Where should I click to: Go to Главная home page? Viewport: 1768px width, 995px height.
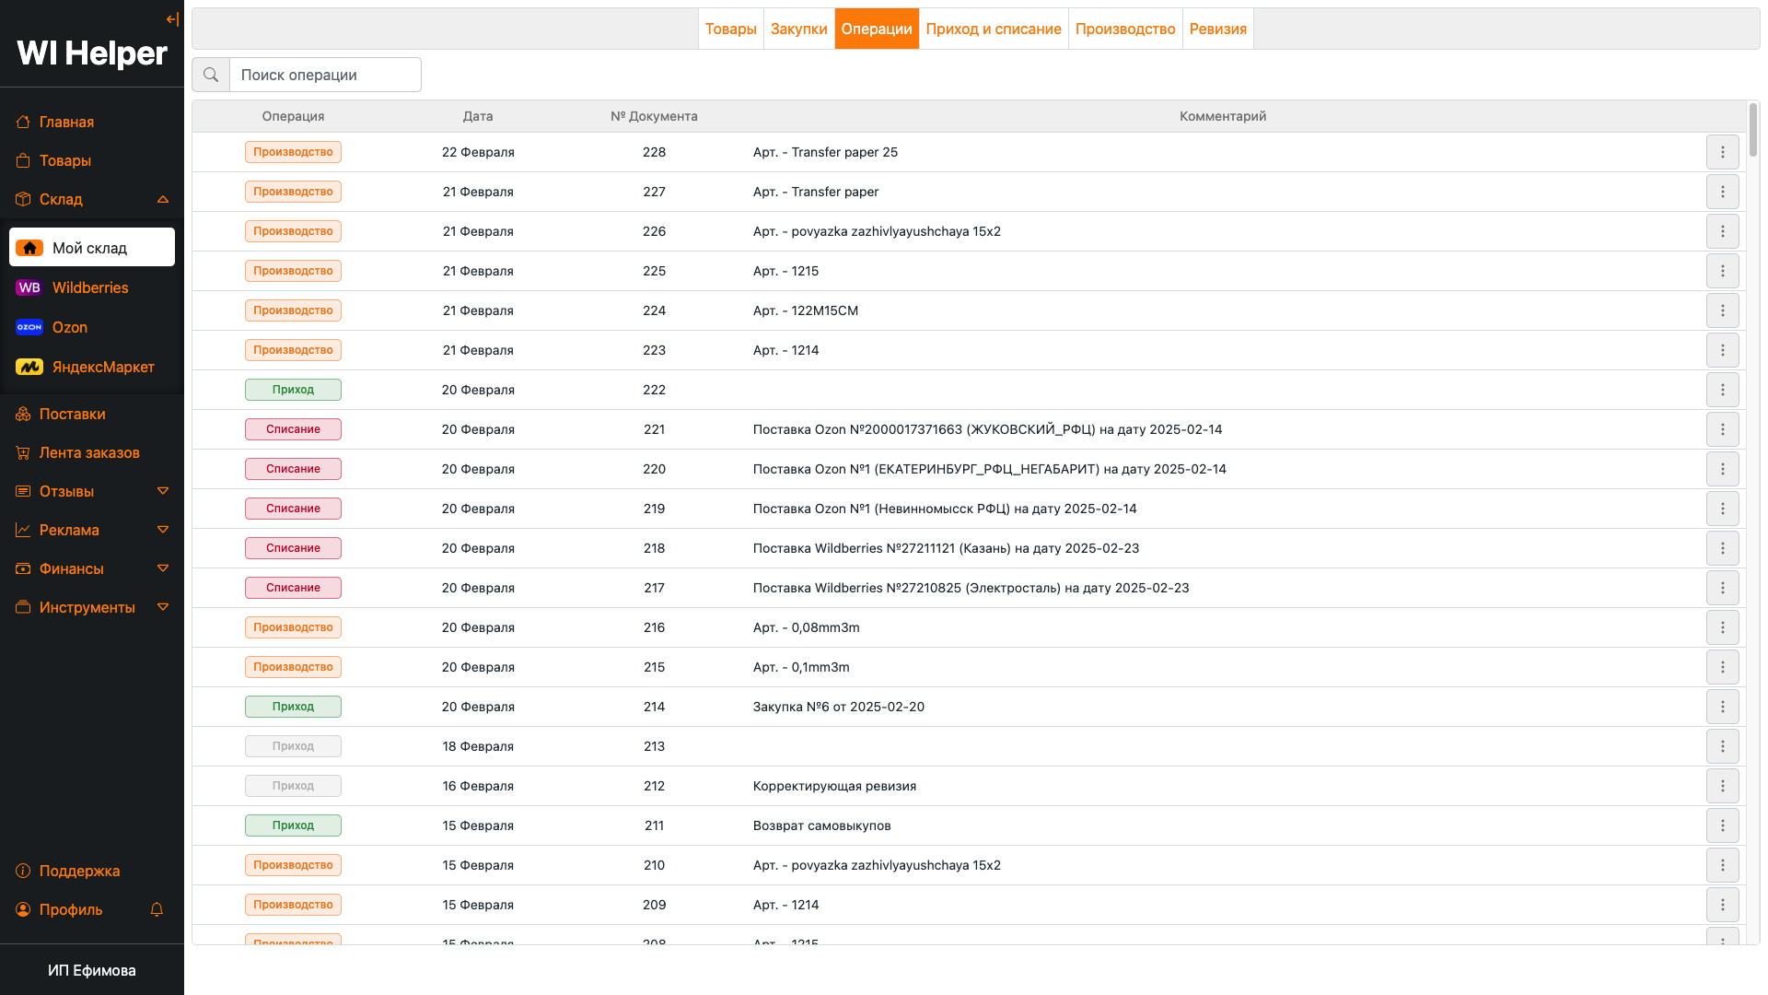(66, 122)
